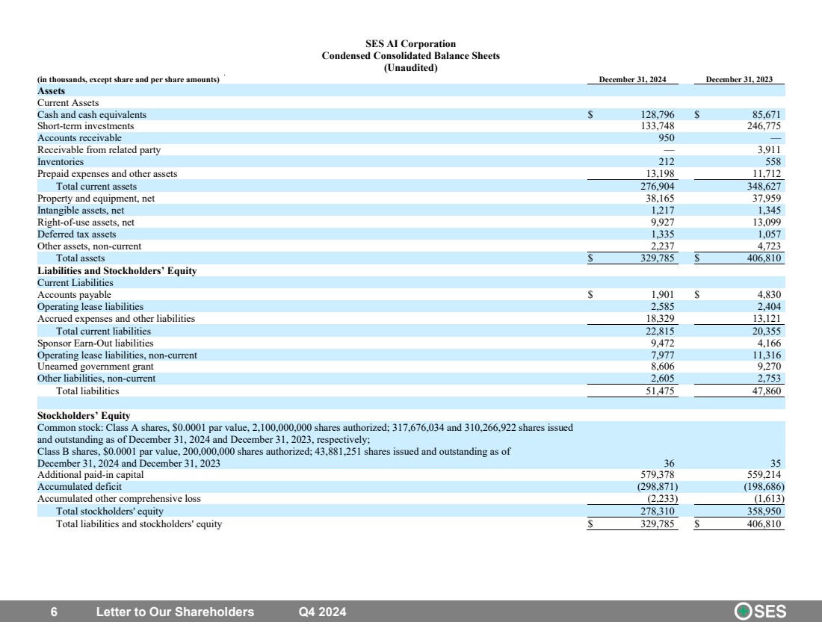Image resolution: width=822 pixels, height=634 pixels.
Task: Click the SES logo in the footer
Action: (760, 612)
